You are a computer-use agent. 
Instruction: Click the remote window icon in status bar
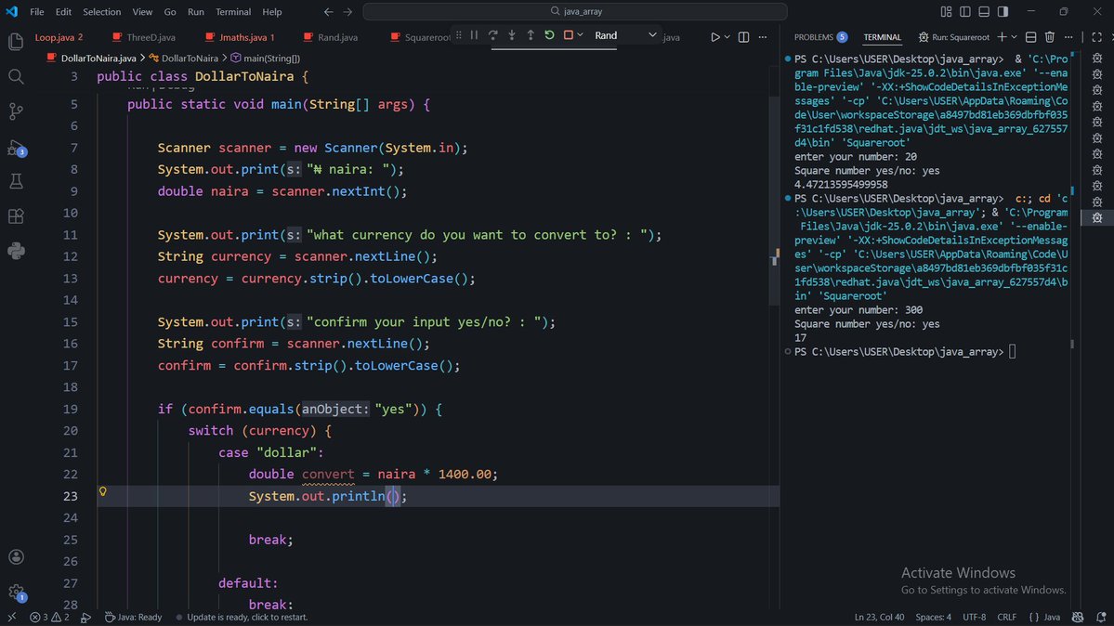coord(11,617)
